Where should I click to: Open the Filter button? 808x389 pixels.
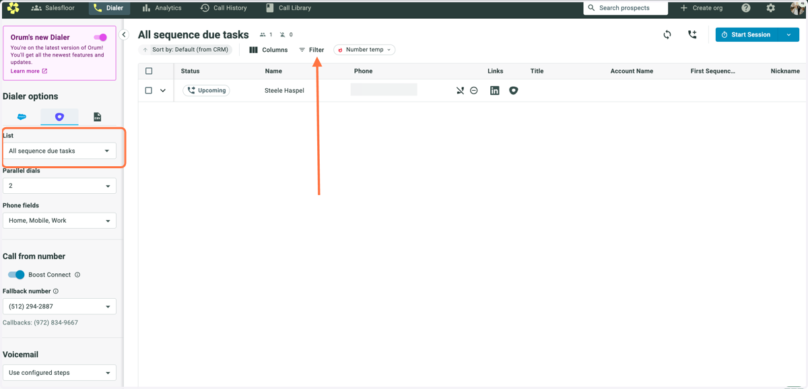pos(311,50)
